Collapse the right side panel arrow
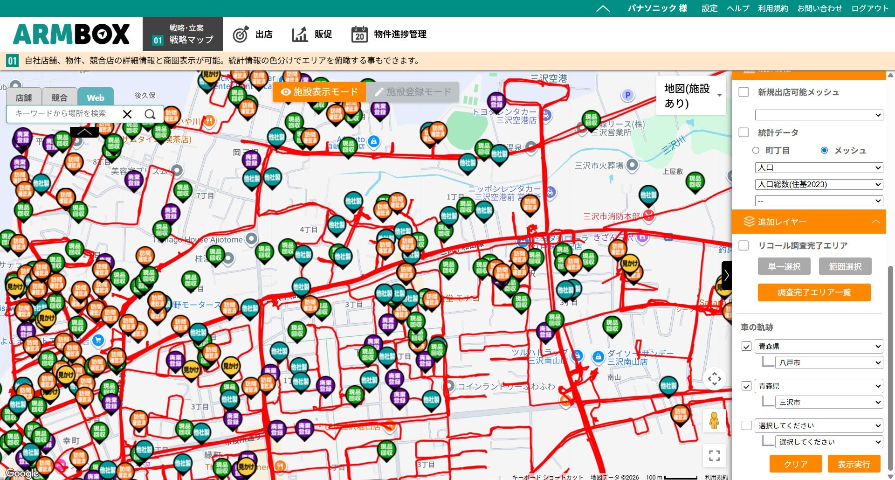Screen dimensions: 895x480 tap(726, 276)
